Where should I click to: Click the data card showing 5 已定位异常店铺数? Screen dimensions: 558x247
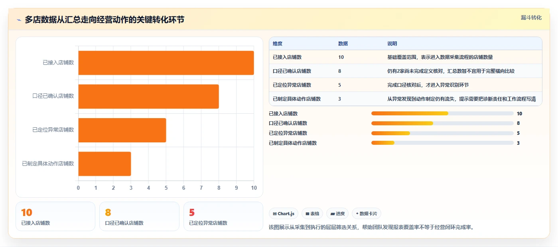point(223,216)
